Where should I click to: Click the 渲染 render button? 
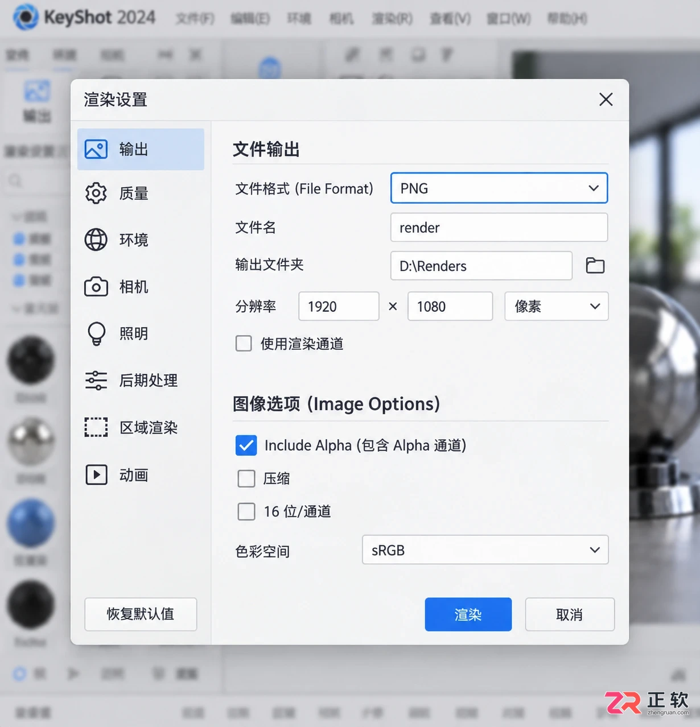(468, 614)
